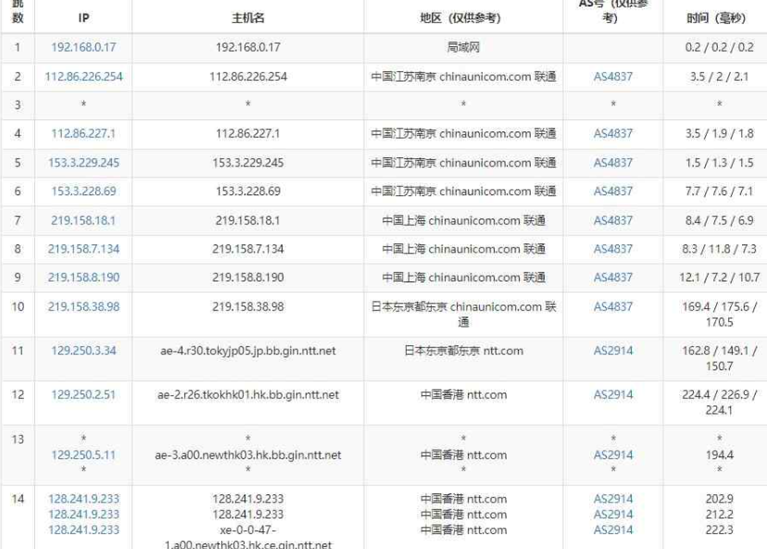Click AS4837 link for hop 10
Image resolution: width=767 pixels, height=549 pixels.
coord(612,306)
